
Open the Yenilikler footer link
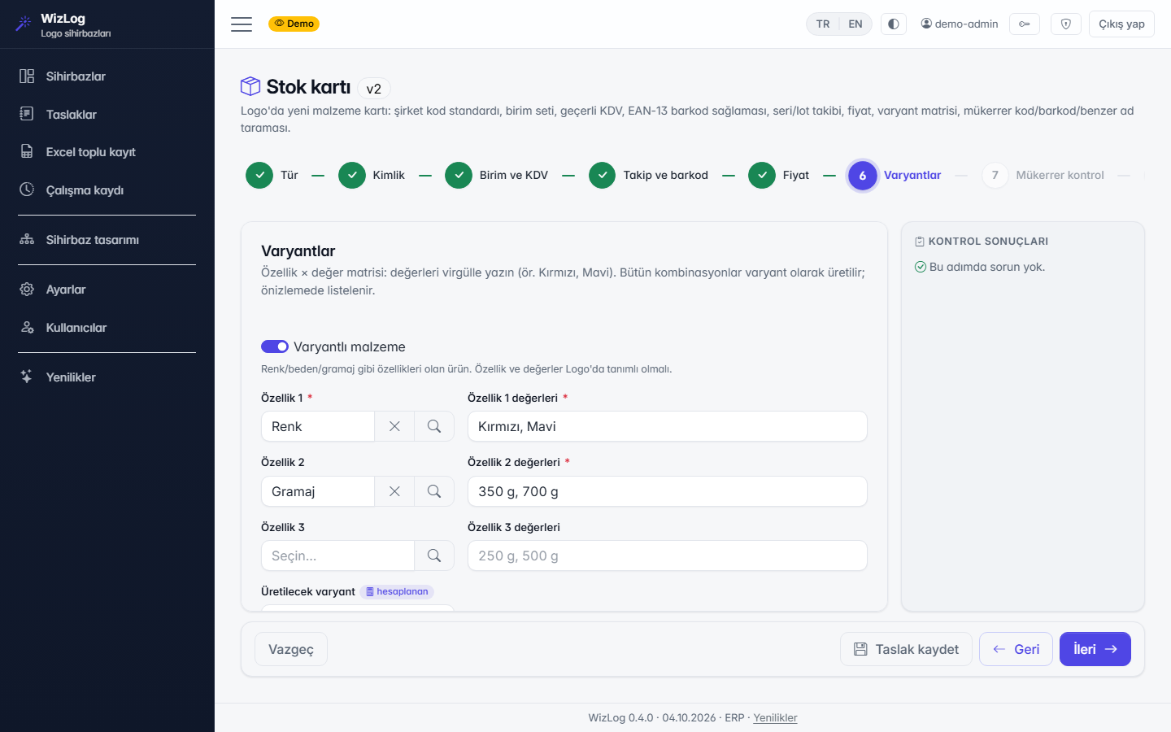[x=775, y=717]
